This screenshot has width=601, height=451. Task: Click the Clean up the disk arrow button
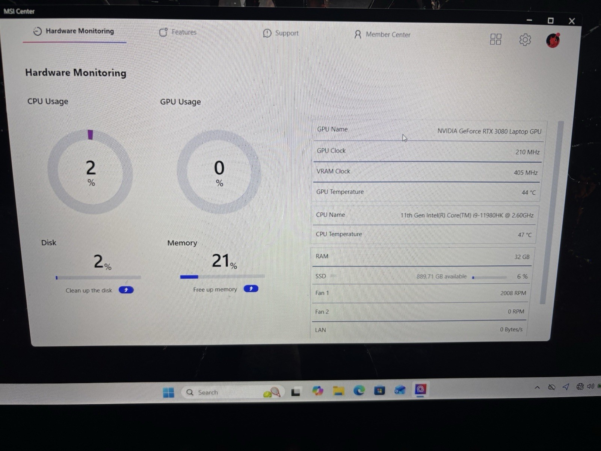pos(126,290)
